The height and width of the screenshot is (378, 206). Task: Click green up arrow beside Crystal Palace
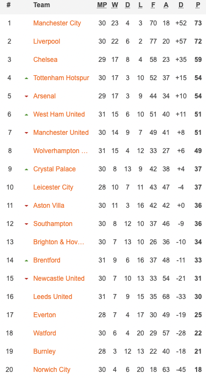click(x=26, y=170)
